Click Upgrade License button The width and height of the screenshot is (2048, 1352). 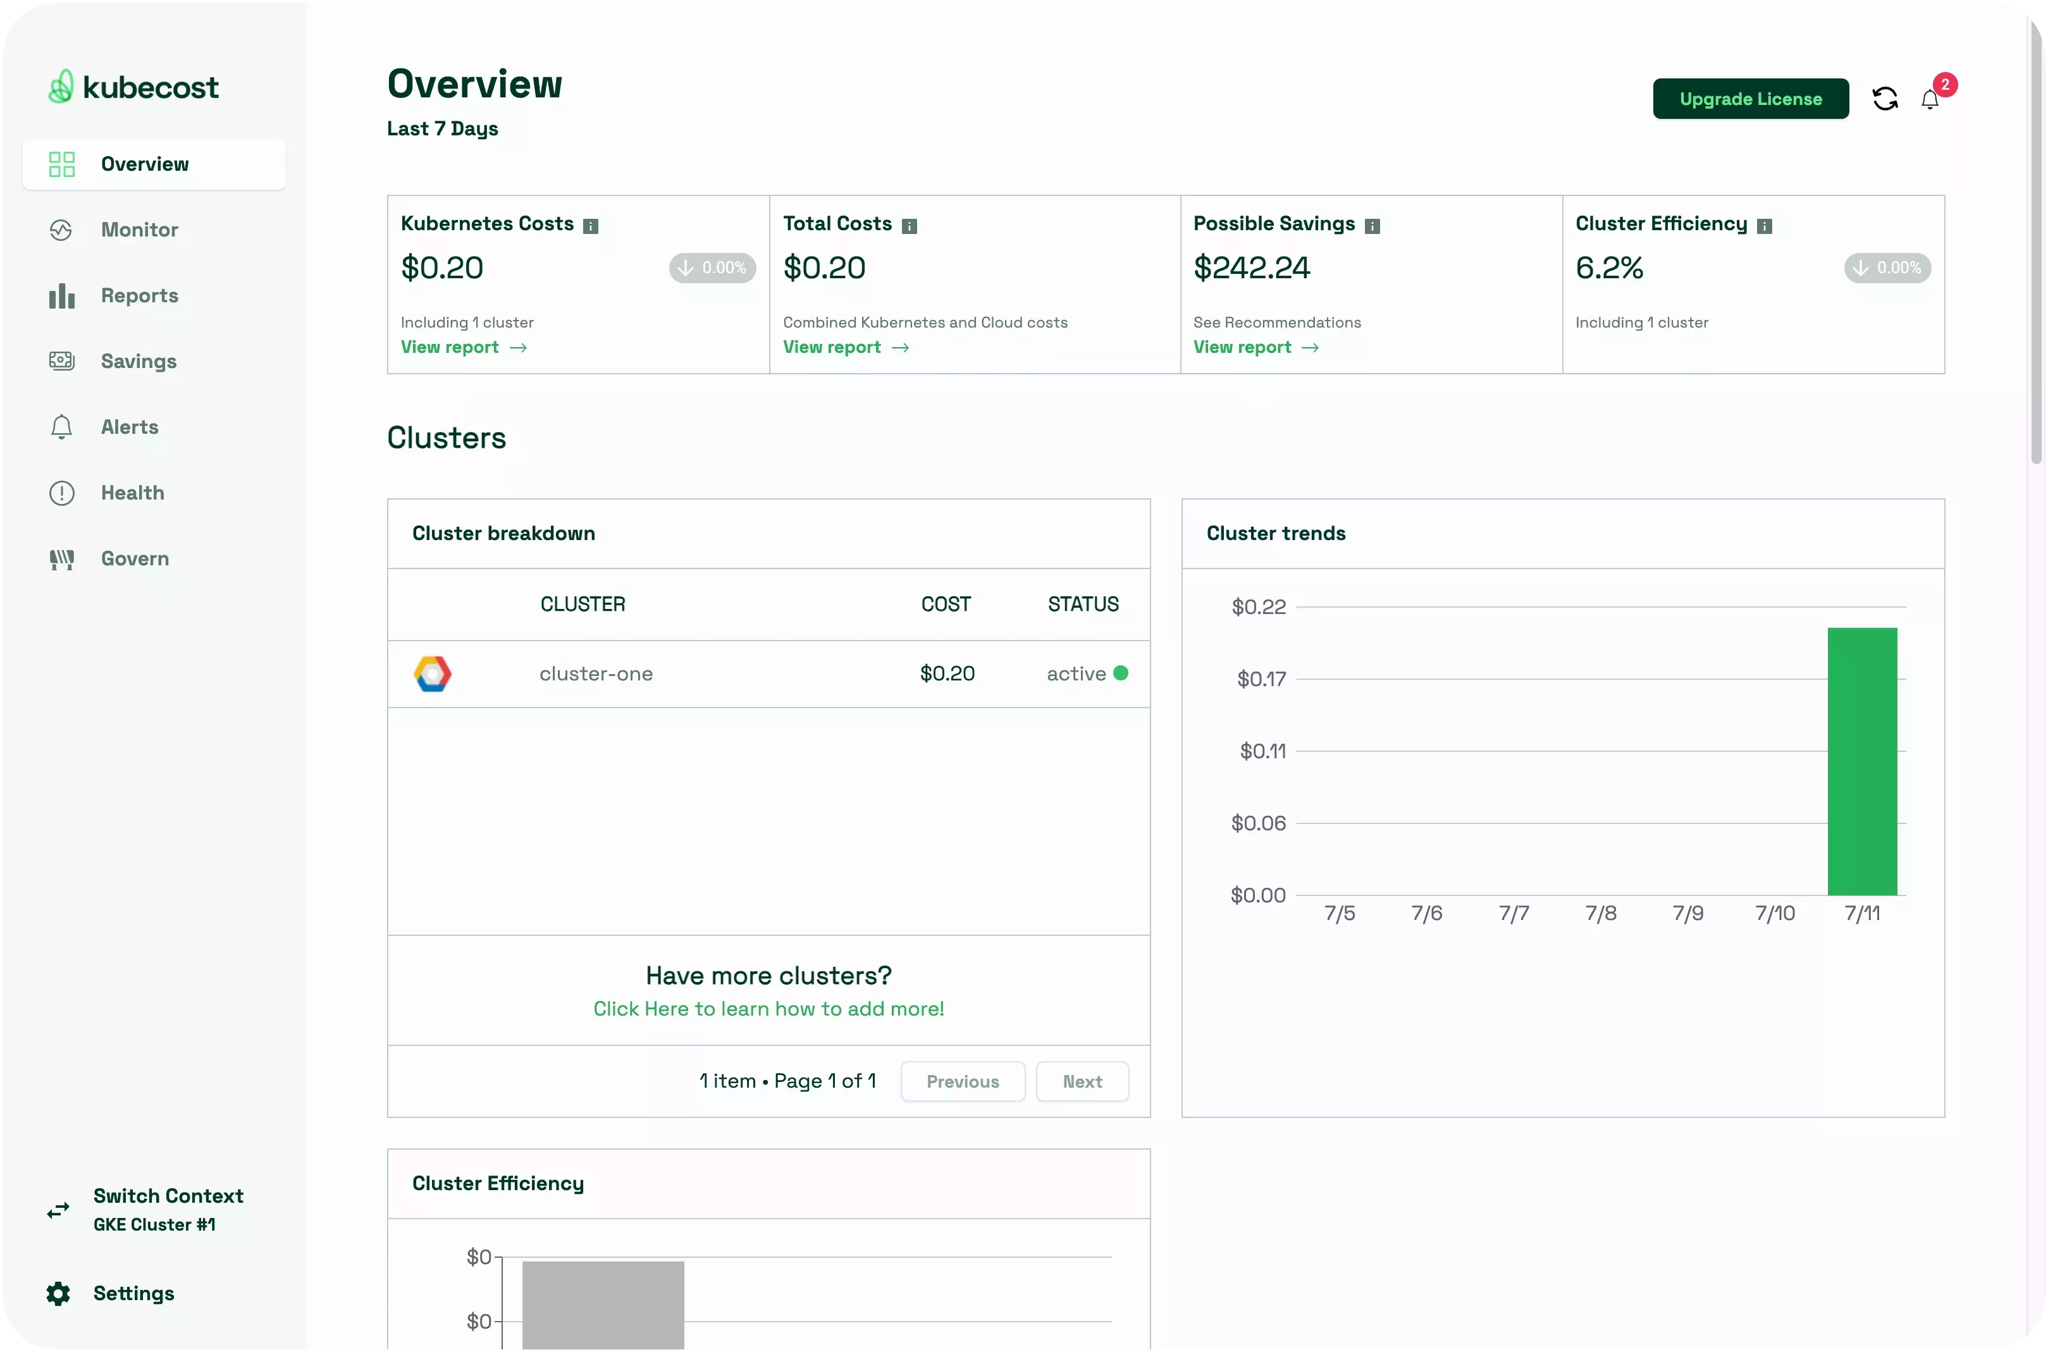(1751, 98)
